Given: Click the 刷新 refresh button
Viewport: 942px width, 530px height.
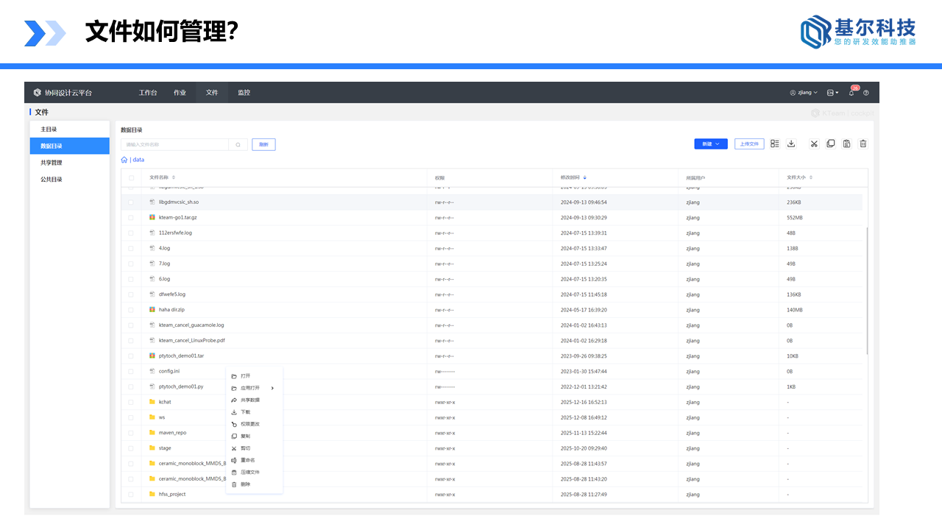Looking at the screenshot, I should (263, 145).
